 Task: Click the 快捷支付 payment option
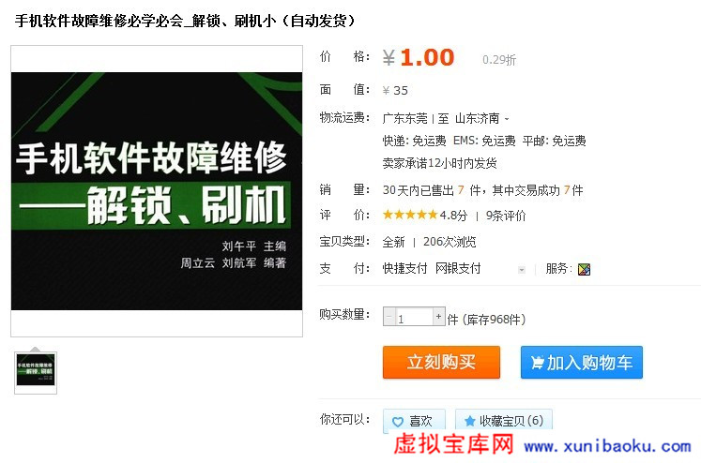(405, 268)
